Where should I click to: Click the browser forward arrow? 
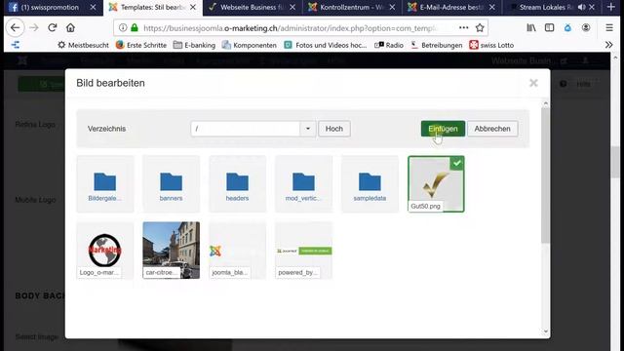(x=34, y=27)
